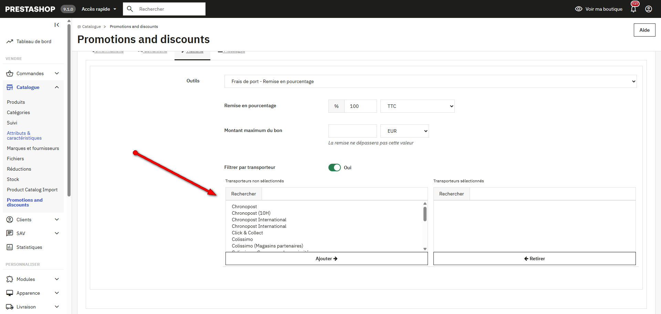
Task: Click the carriers list scrollbar
Action: [425, 214]
